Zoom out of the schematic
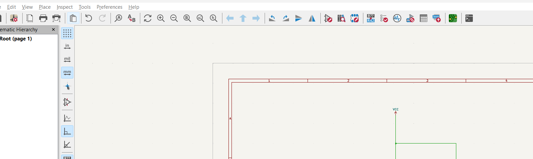533x159 pixels. point(174,18)
